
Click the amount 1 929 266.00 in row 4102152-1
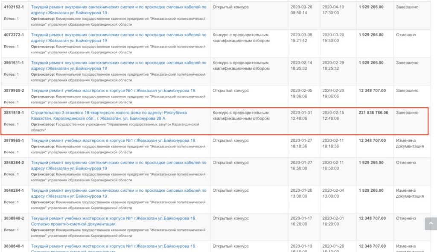click(x=371, y=7)
